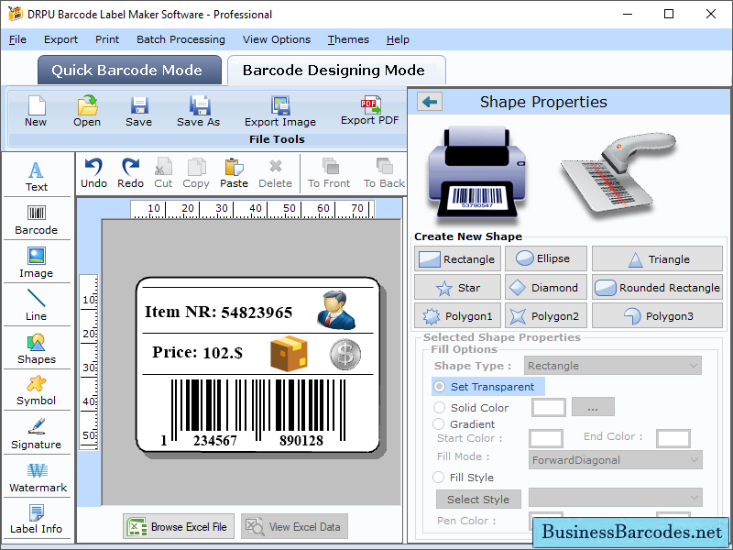Save the label with the Save icon
This screenshot has width=733, height=550.
click(139, 105)
